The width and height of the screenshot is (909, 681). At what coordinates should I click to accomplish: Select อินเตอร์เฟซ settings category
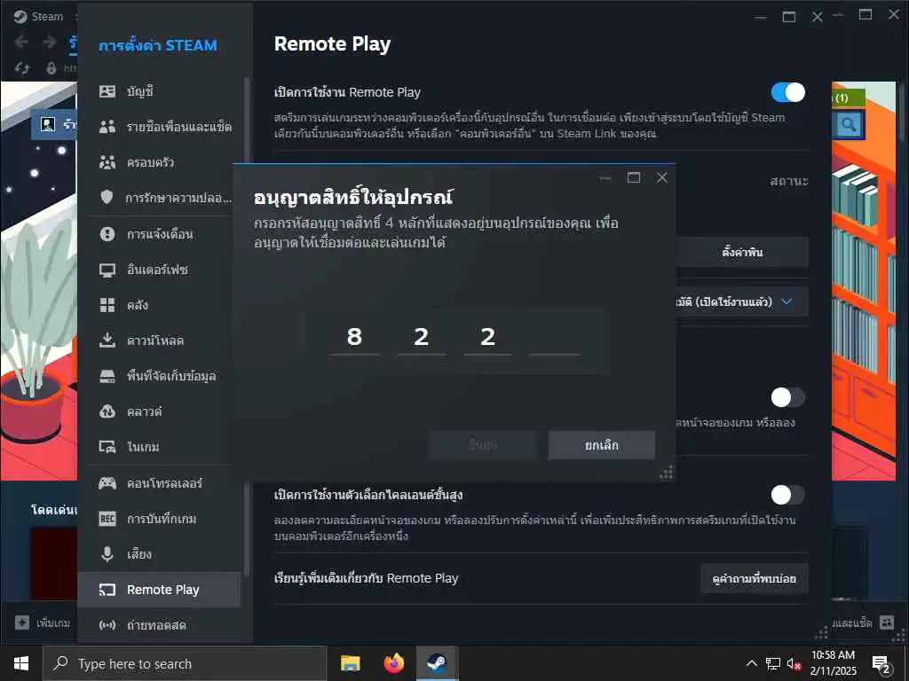[x=160, y=270]
